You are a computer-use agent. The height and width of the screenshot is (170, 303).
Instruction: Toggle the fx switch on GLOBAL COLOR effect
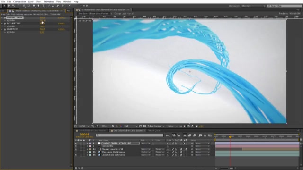[5, 17]
